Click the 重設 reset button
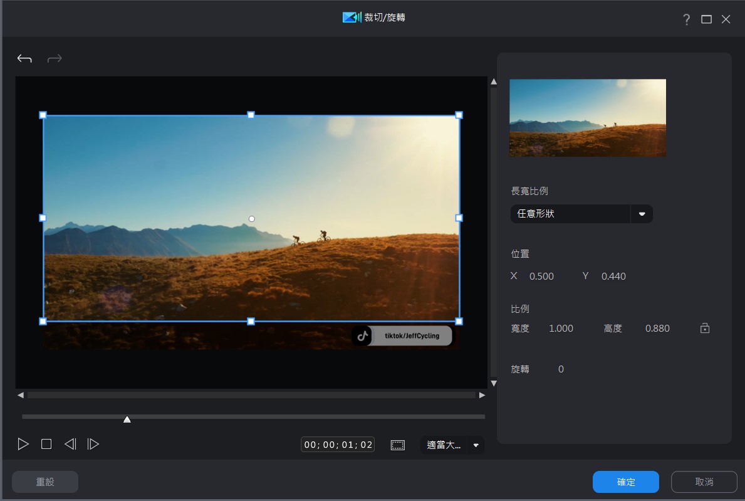The width and height of the screenshot is (745, 501). click(45, 482)
